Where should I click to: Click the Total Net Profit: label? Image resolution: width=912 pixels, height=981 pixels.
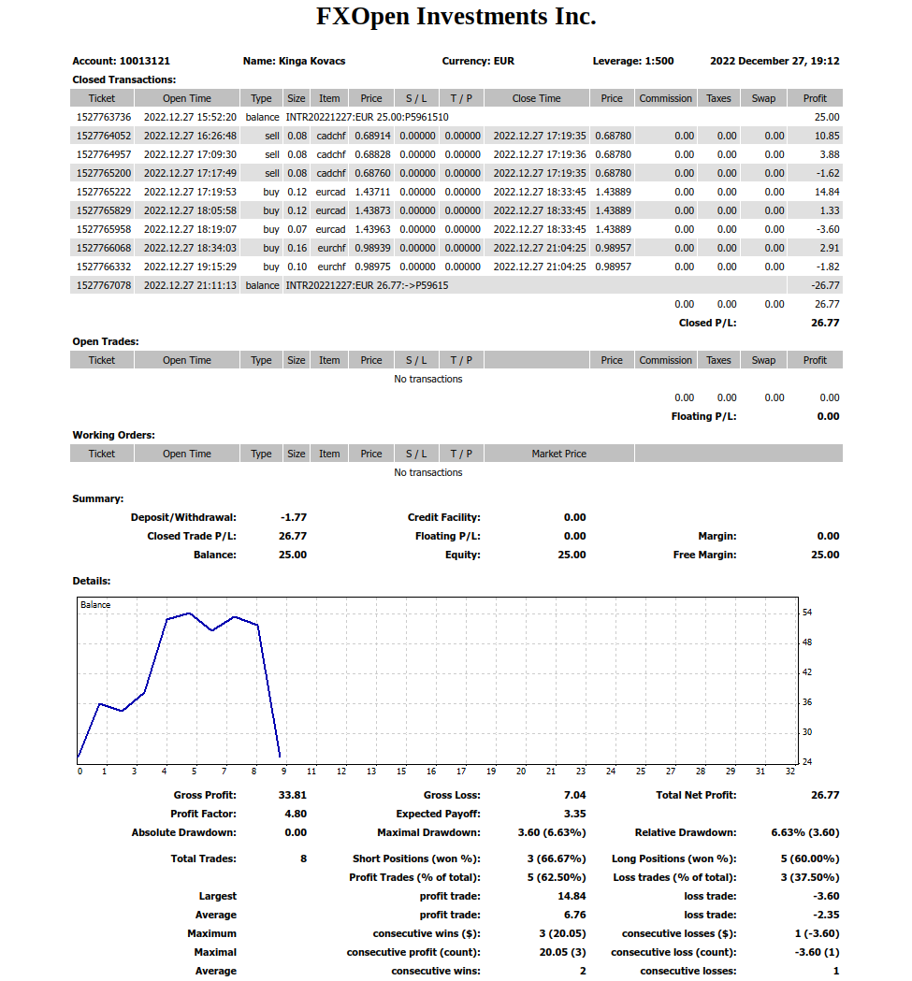696,795
